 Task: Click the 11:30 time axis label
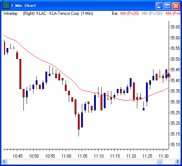164,156
